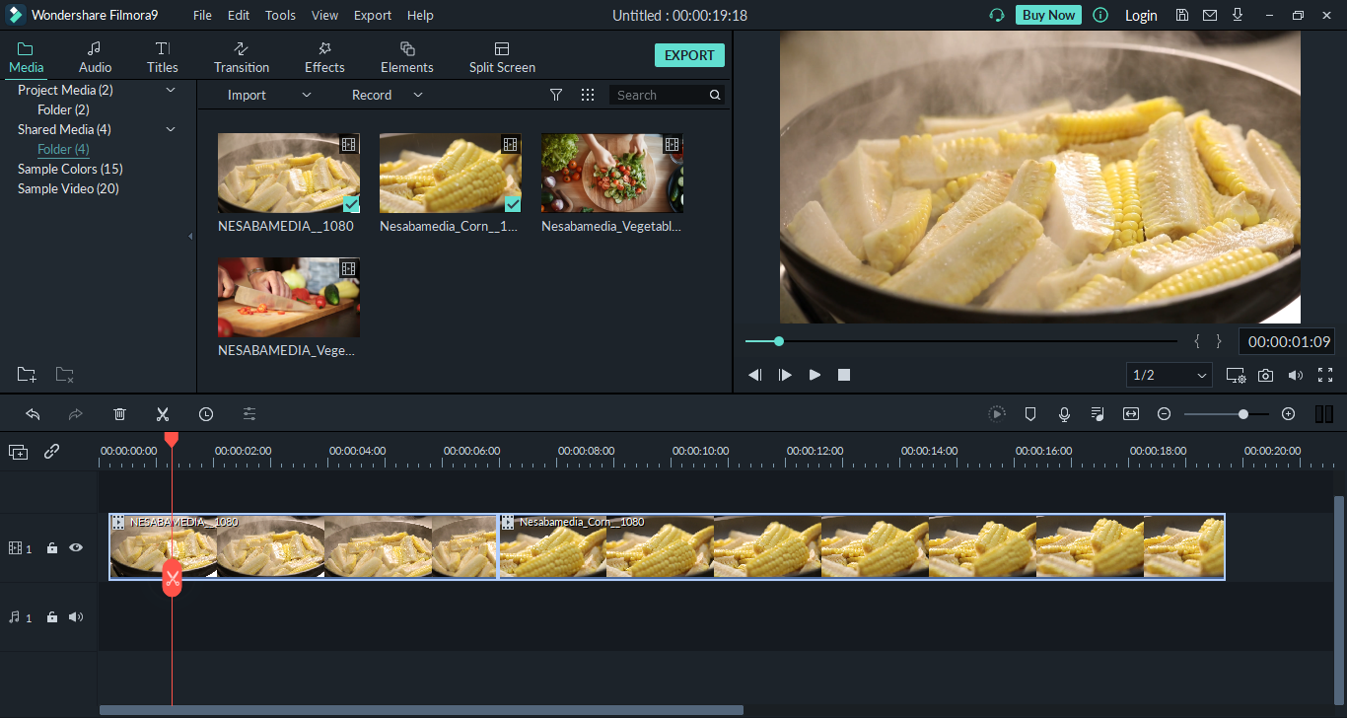Toggle lock on video track 1
Viewport: 1347px width, 718px height.
52,548
